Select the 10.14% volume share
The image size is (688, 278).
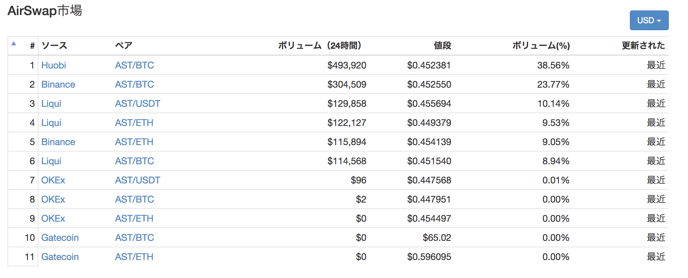point(553,104)
